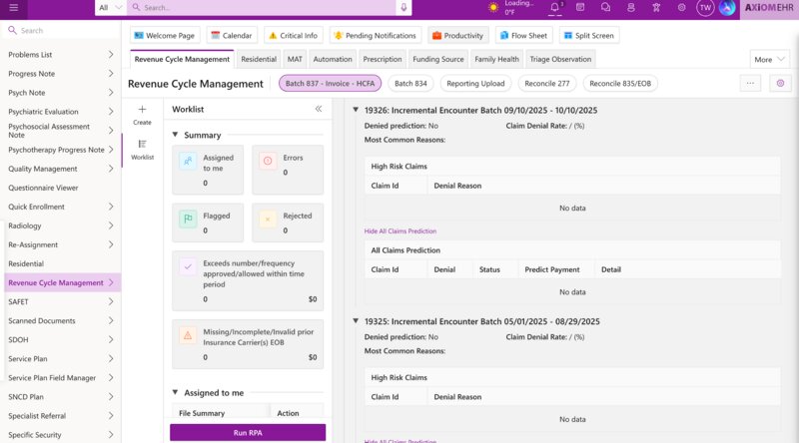Select the Assigned to me summary card

click(x=208, y=170)
